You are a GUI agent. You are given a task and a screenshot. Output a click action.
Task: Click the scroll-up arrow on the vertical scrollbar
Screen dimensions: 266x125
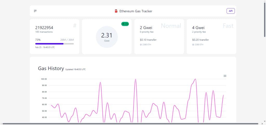click(x=264, y=1)
